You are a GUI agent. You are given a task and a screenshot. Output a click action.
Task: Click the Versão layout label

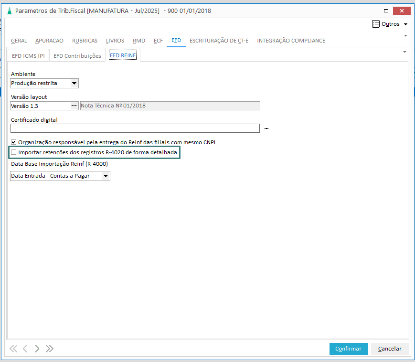coord(29,97)
